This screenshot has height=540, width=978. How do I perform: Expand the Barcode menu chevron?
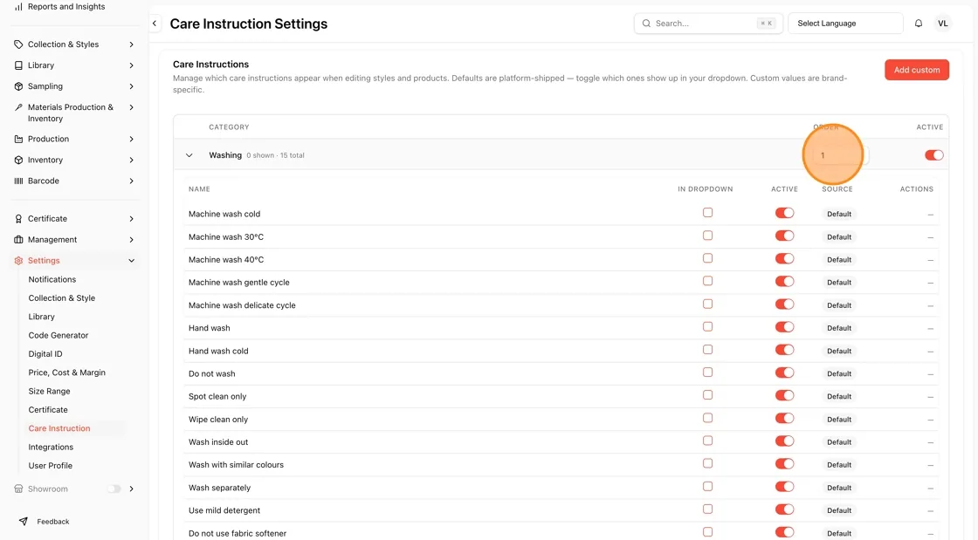pyautogui.click(x=132, y=181)
